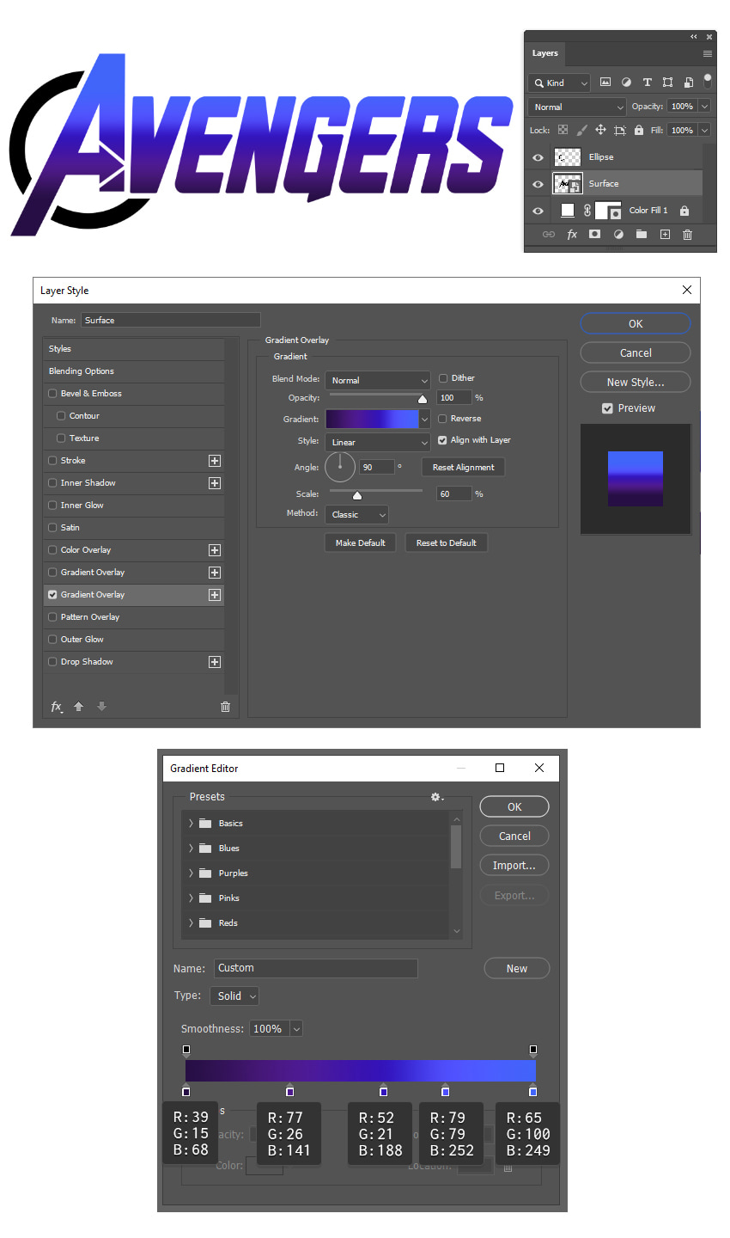Add another Stroke effect with plus icon
This screenshot has width=730, height=1238.
(215, 461)
